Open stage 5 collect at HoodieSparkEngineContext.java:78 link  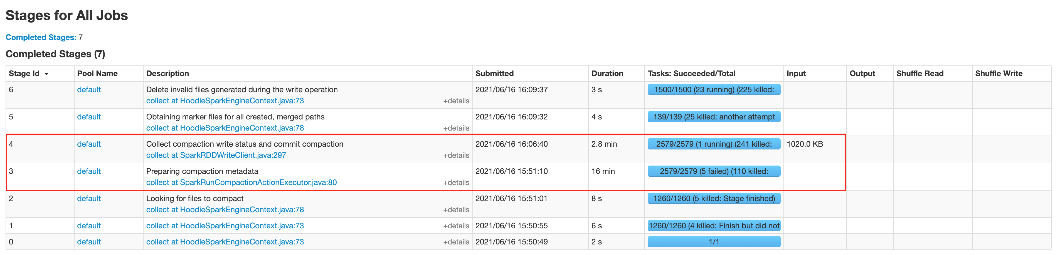225,128
